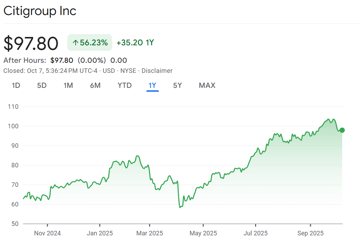
Task: Open the MAX time range chart
Action: pyautogui.click(x=207, y=85)
